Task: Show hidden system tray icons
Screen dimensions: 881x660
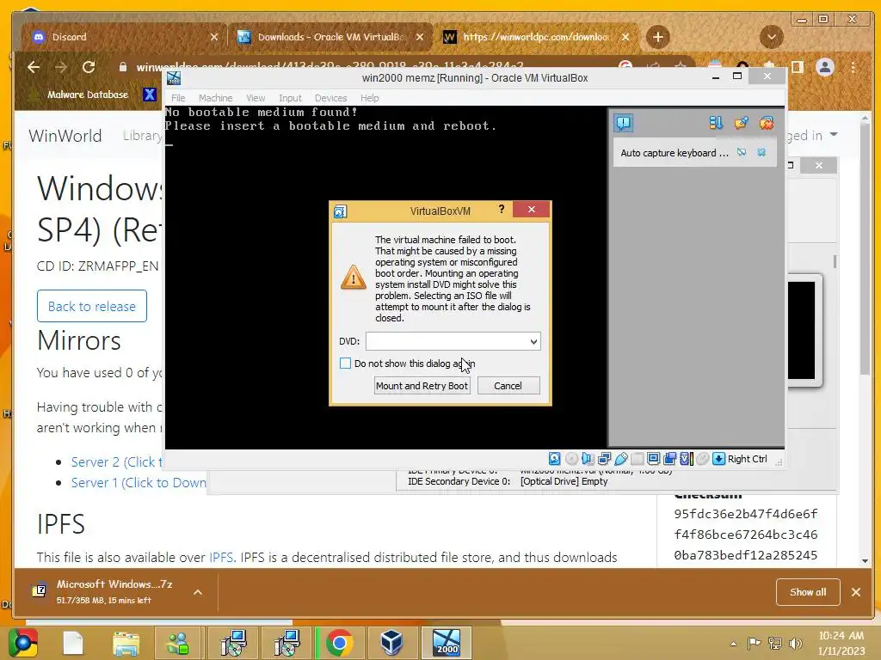Action: tap(733, 644)
